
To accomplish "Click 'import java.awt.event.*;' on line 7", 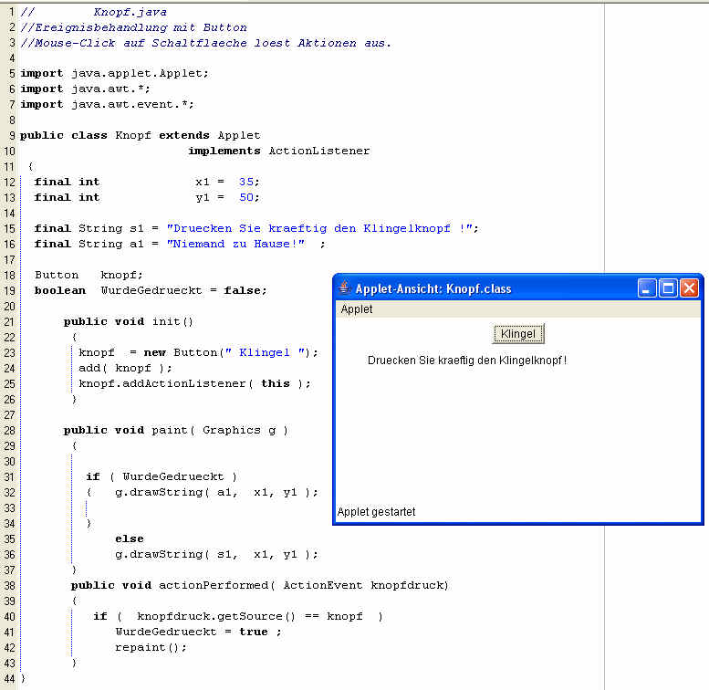I will pyautogui.click(x=107, y=104).
